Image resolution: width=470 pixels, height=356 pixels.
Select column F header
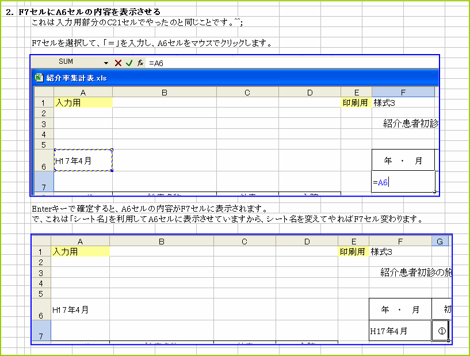403,91
